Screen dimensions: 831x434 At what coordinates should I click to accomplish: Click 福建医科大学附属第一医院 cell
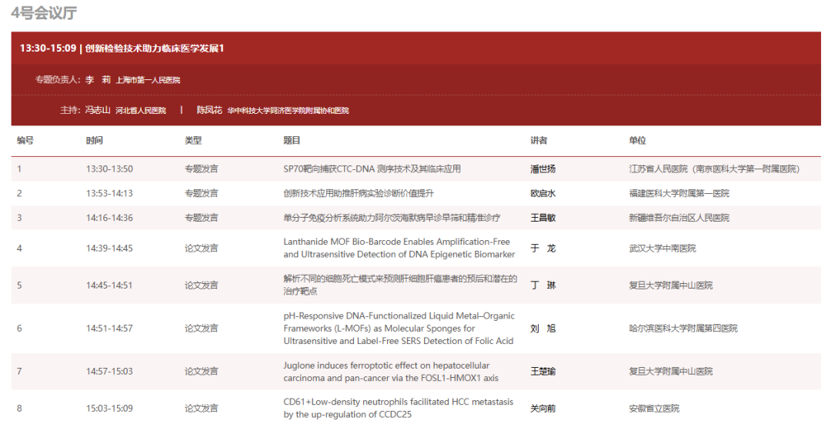[679, 193]
